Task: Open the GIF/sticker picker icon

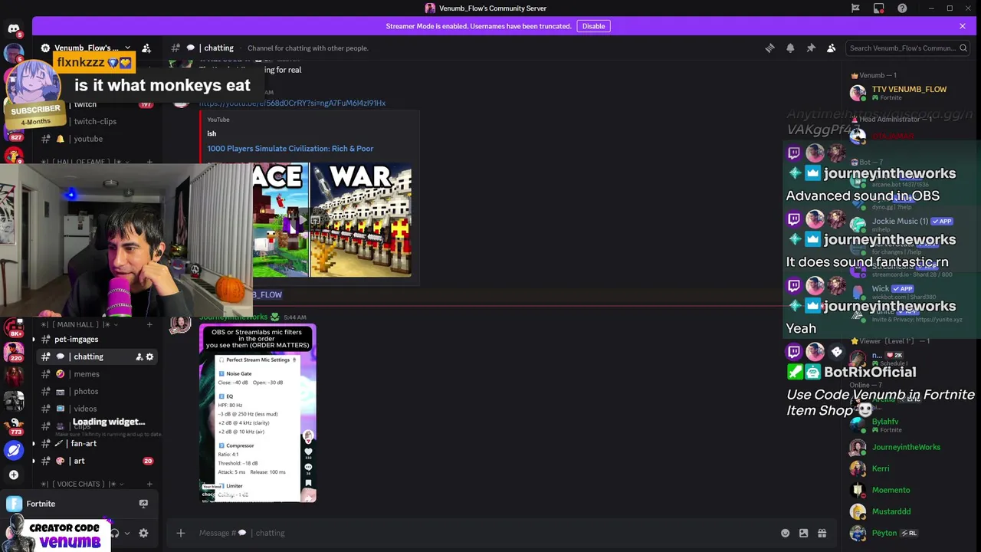Action: 803,533
